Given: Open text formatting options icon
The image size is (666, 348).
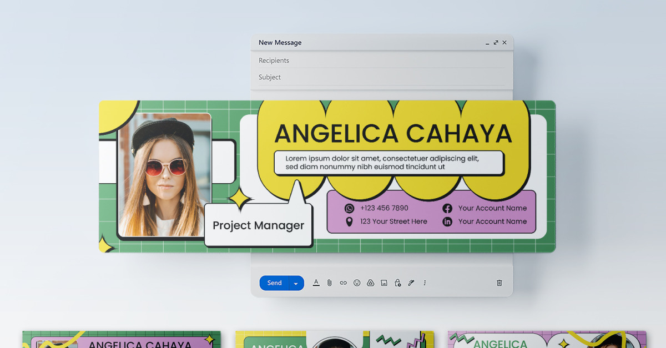Looking at the screenshot, I should 316,283.
